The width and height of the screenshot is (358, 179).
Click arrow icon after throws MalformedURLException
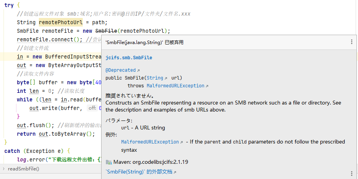(x=207, y=86)
